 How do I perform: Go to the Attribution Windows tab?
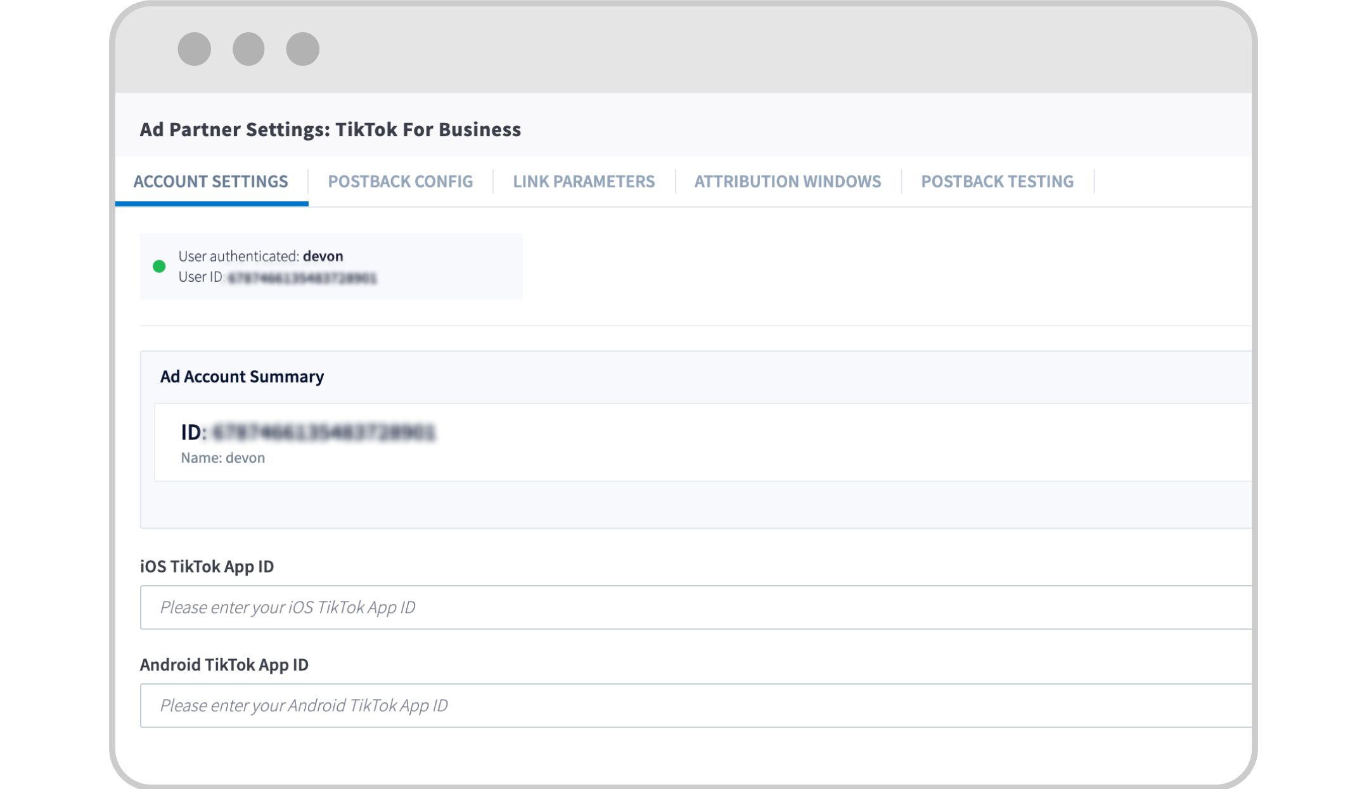787,182
